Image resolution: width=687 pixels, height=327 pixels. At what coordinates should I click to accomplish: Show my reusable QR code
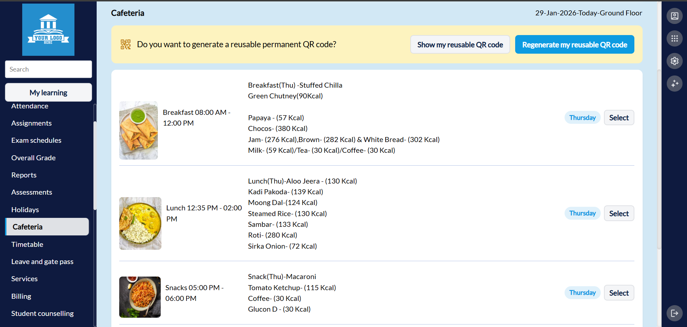tap(460, 45)
